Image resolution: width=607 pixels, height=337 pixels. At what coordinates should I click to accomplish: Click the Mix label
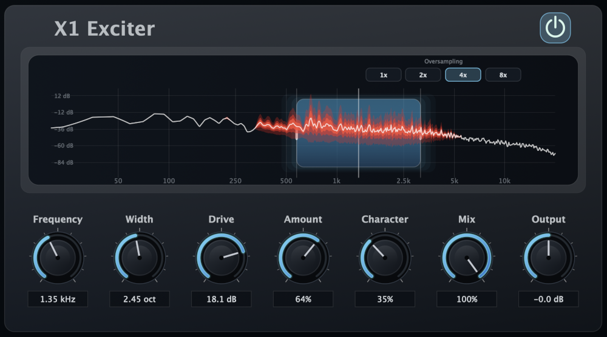pyautogui.click(x=467, y=219)
